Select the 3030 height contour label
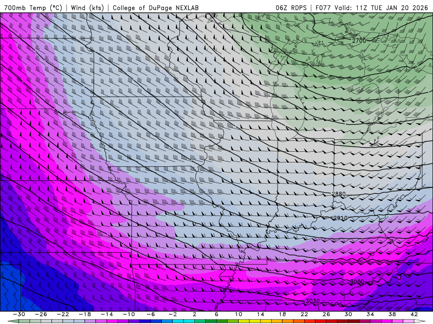The image size is (433, 324). (x=313, y=301)
